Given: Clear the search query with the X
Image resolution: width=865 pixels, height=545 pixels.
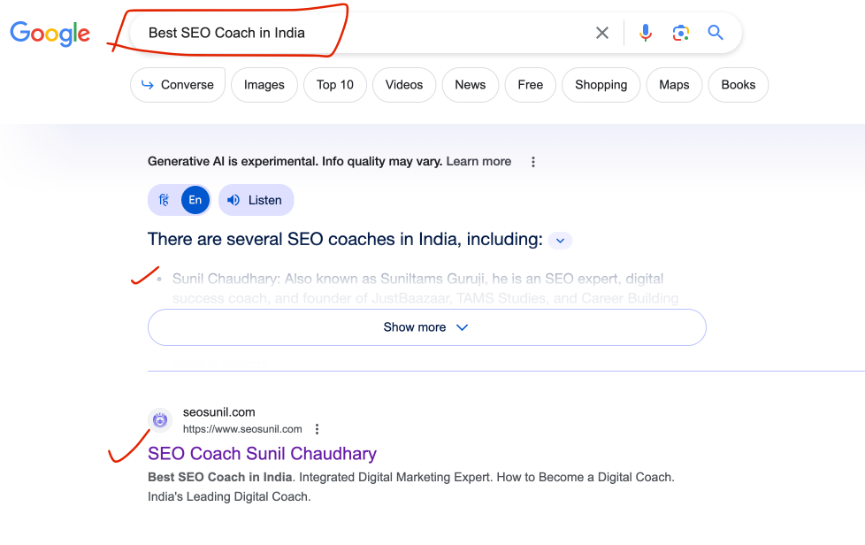Looking at the screenshot, I should pos(602,32).
